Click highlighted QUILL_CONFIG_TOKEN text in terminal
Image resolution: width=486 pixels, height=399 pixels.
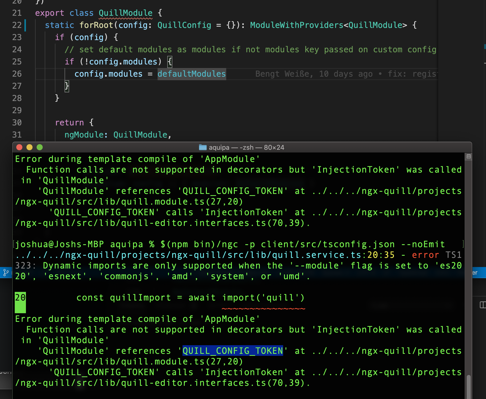point(233,351)
